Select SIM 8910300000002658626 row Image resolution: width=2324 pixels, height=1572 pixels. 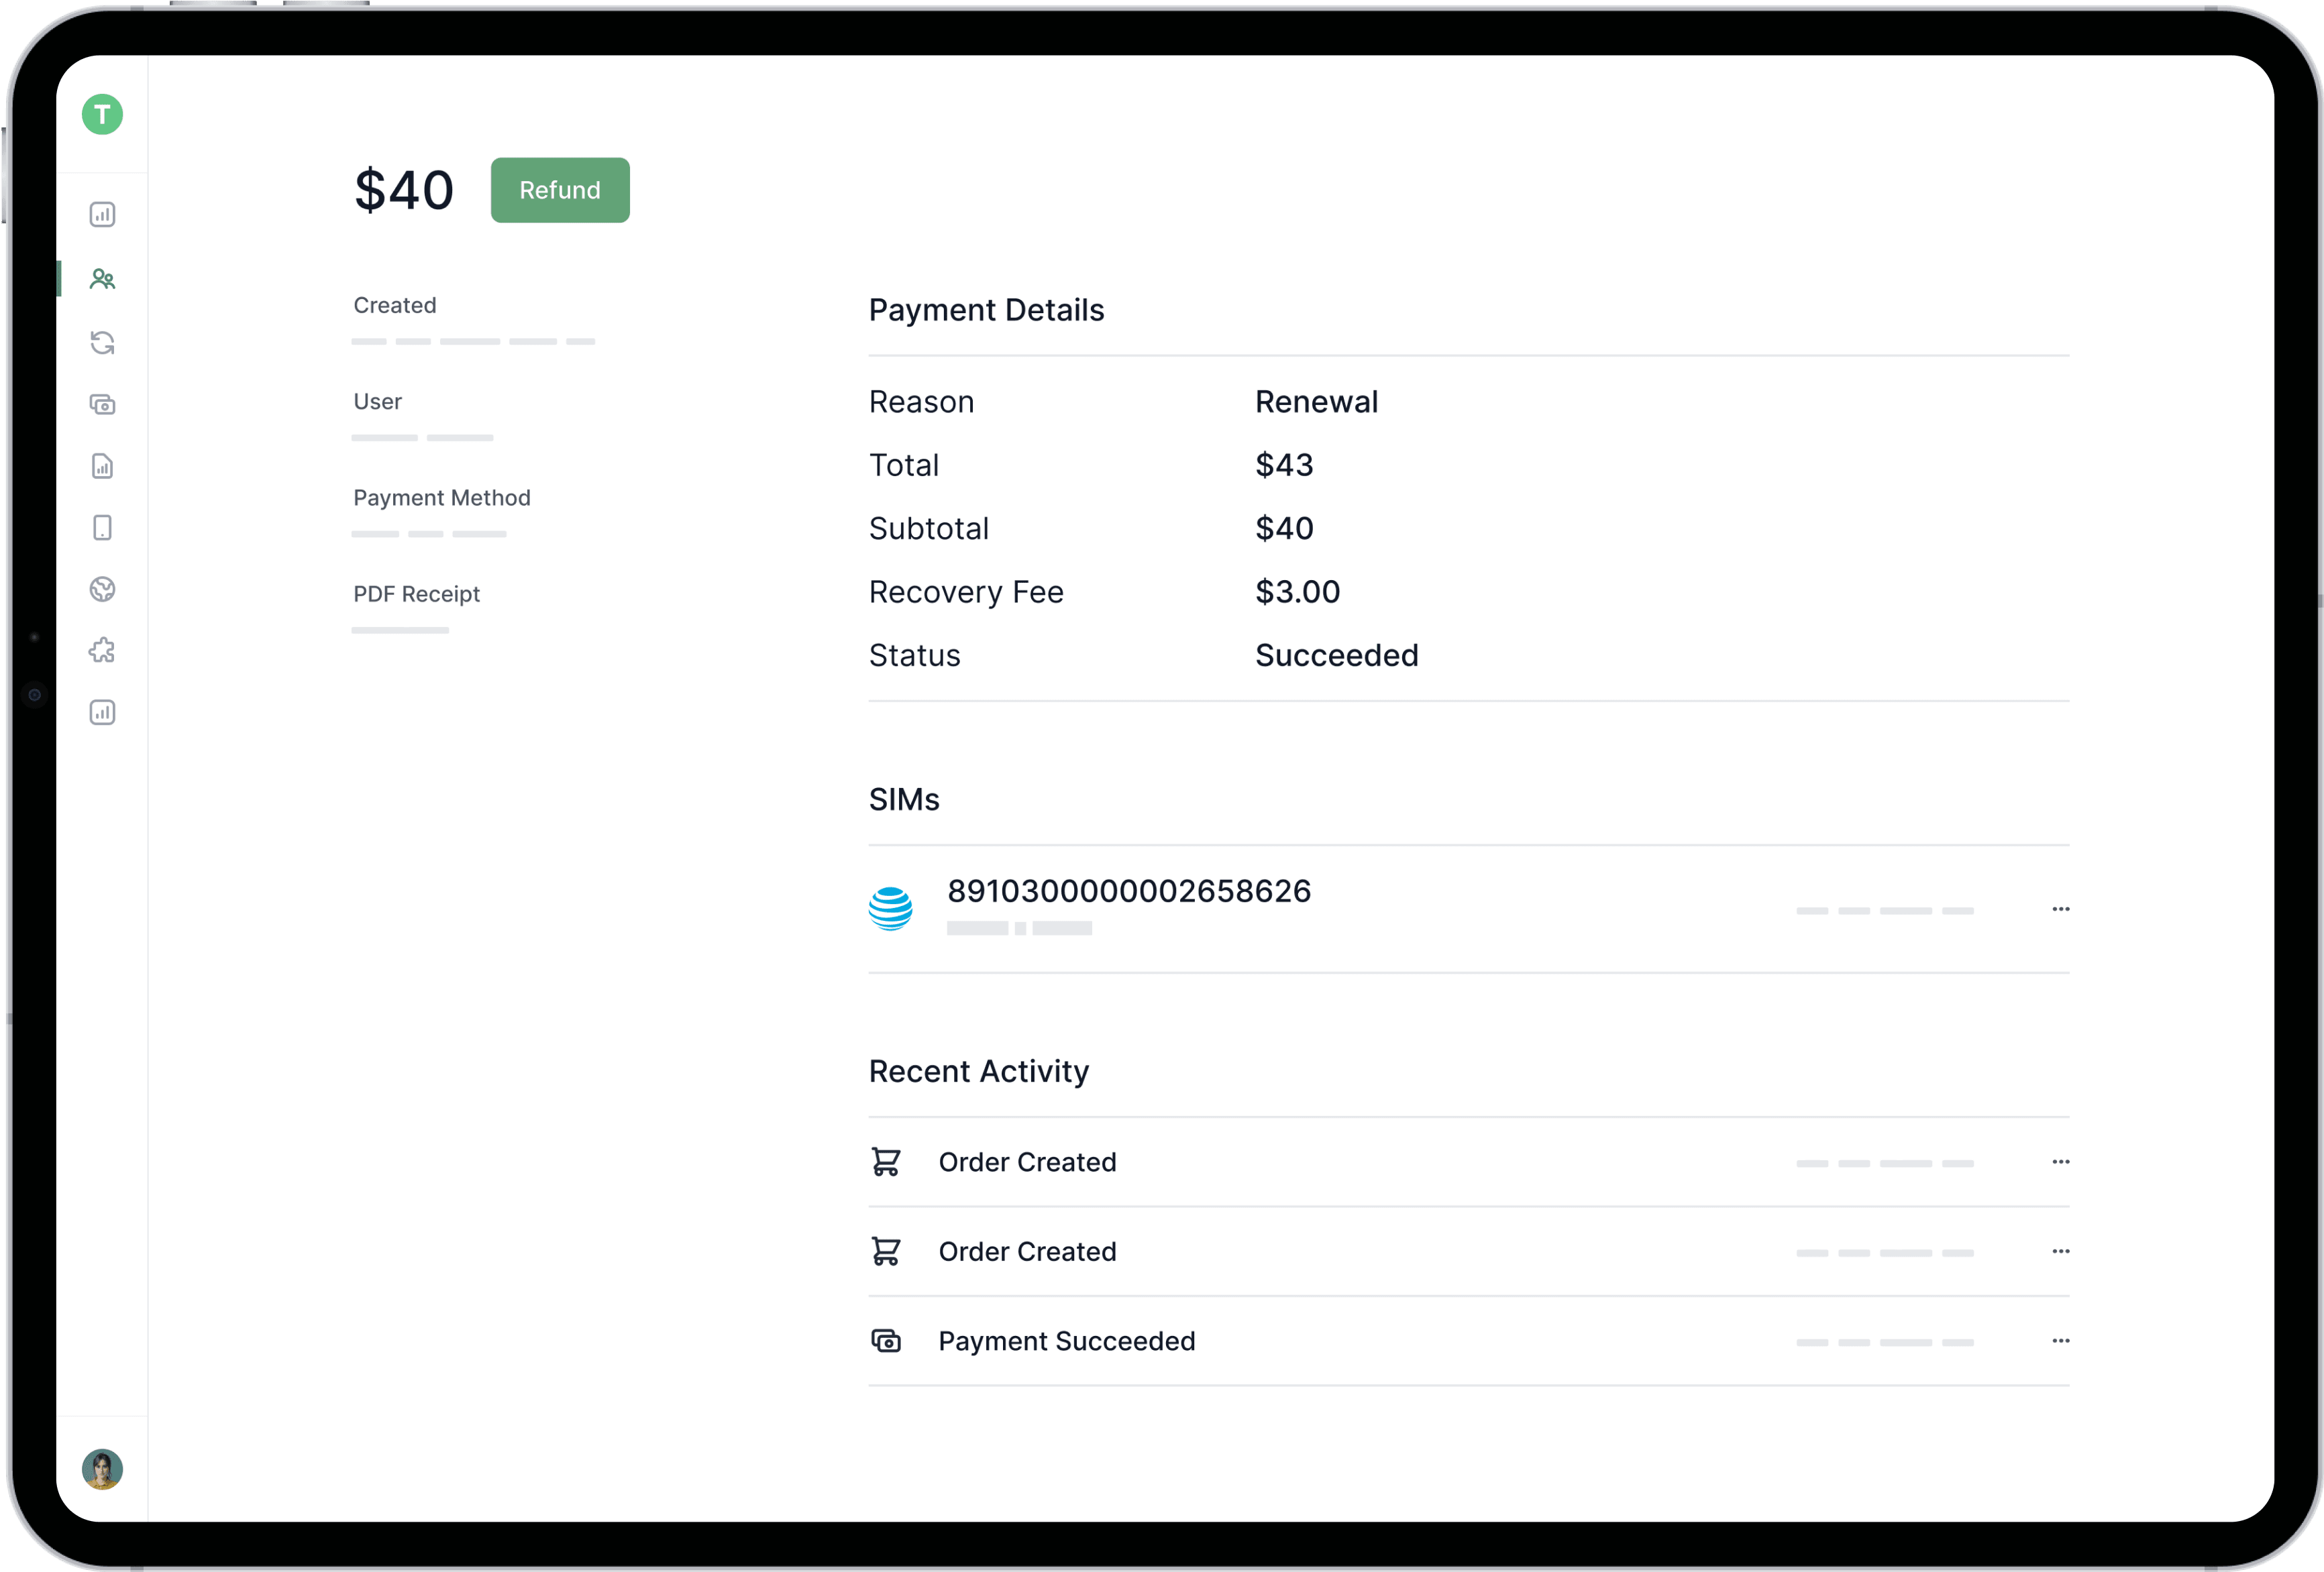coord(1128,891)
